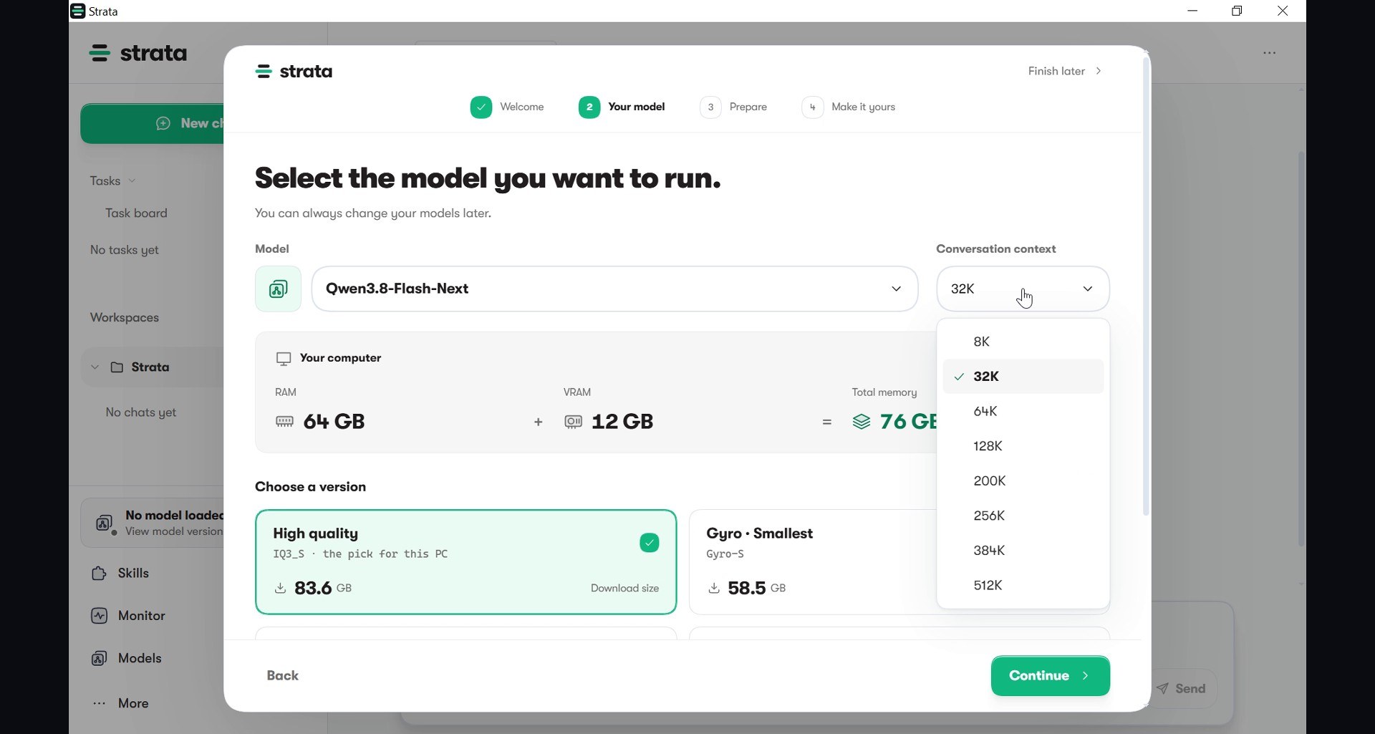Screen dimensions: 1375x734
Task: Click the model icon beside the model selector
Action: tap(278, 289)
